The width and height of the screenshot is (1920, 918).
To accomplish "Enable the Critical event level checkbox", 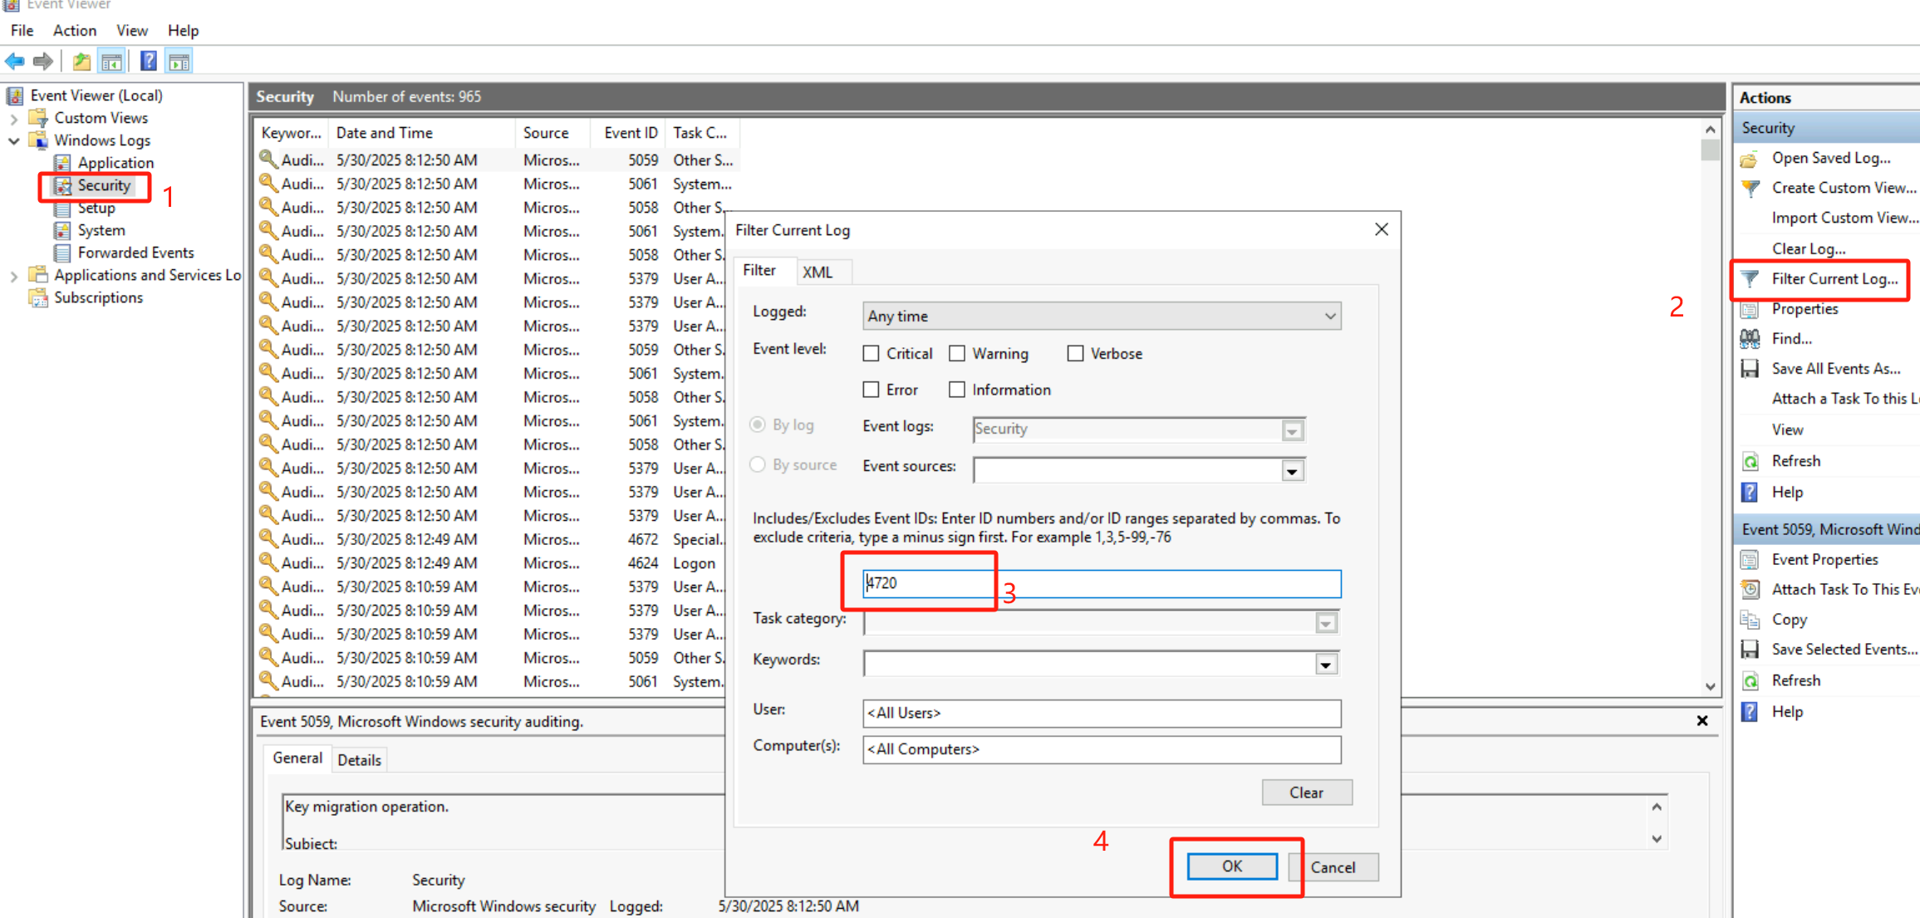I will (871, 354).
